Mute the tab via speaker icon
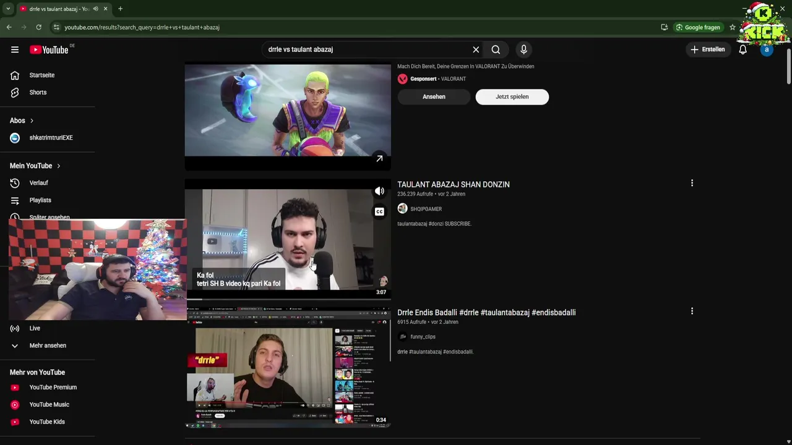Viewport: 792px width, 445px height. point(95,9)
